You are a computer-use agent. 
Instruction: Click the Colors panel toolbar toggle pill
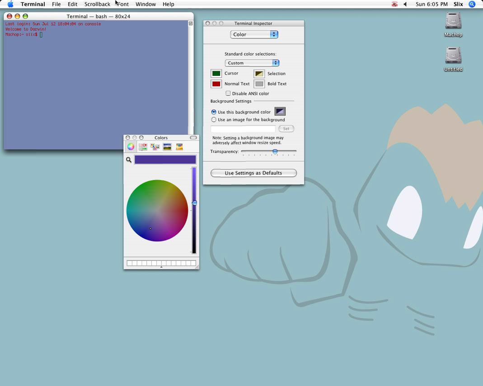tap(193, 138)
